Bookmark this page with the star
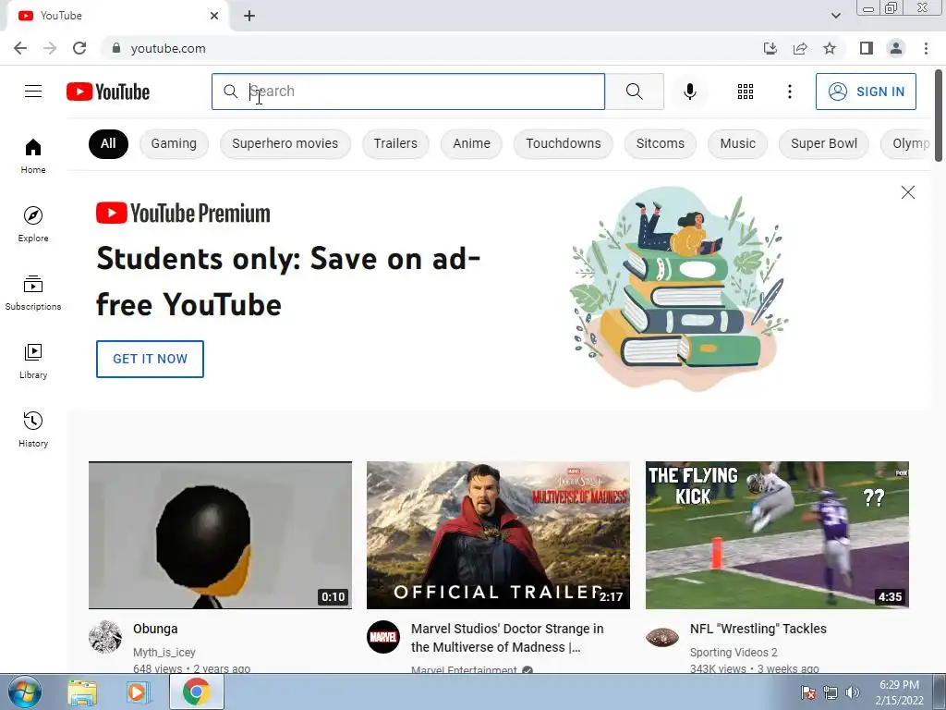Image resolution: width=946 pixels, height=710 pixels. point(830,48)
